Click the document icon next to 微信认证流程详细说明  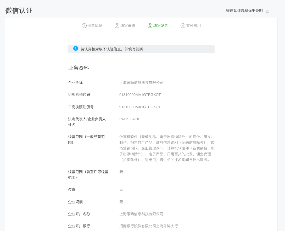(x=267, y=10)
